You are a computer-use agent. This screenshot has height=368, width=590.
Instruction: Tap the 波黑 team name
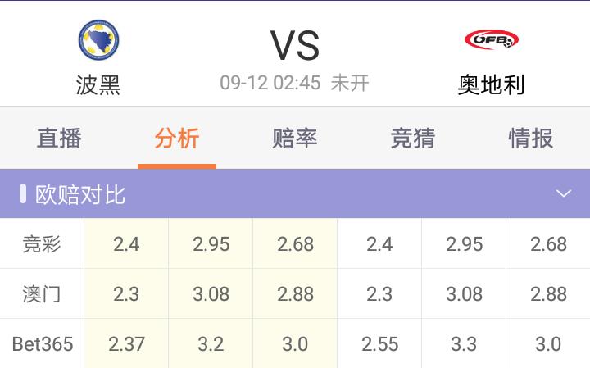coord(98,84)
